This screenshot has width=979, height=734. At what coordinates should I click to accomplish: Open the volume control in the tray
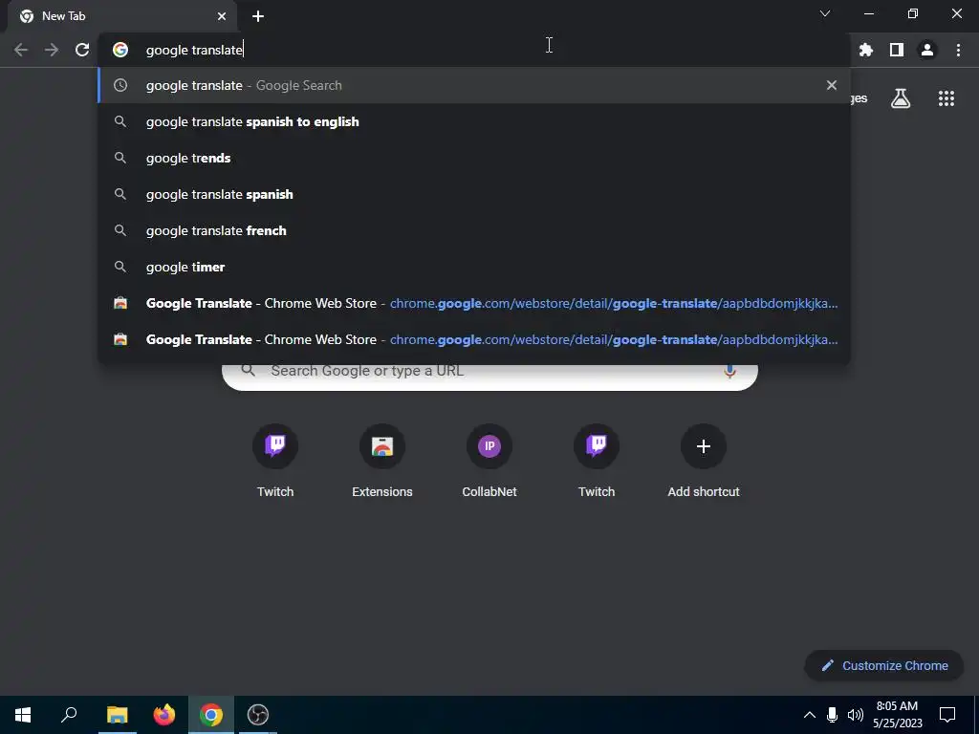coord(855,715)
